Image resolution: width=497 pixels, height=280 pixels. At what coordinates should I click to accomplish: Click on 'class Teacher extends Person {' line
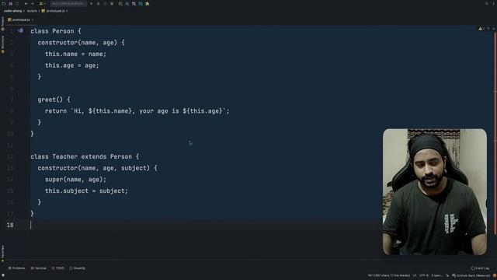(x=85, y=156)
